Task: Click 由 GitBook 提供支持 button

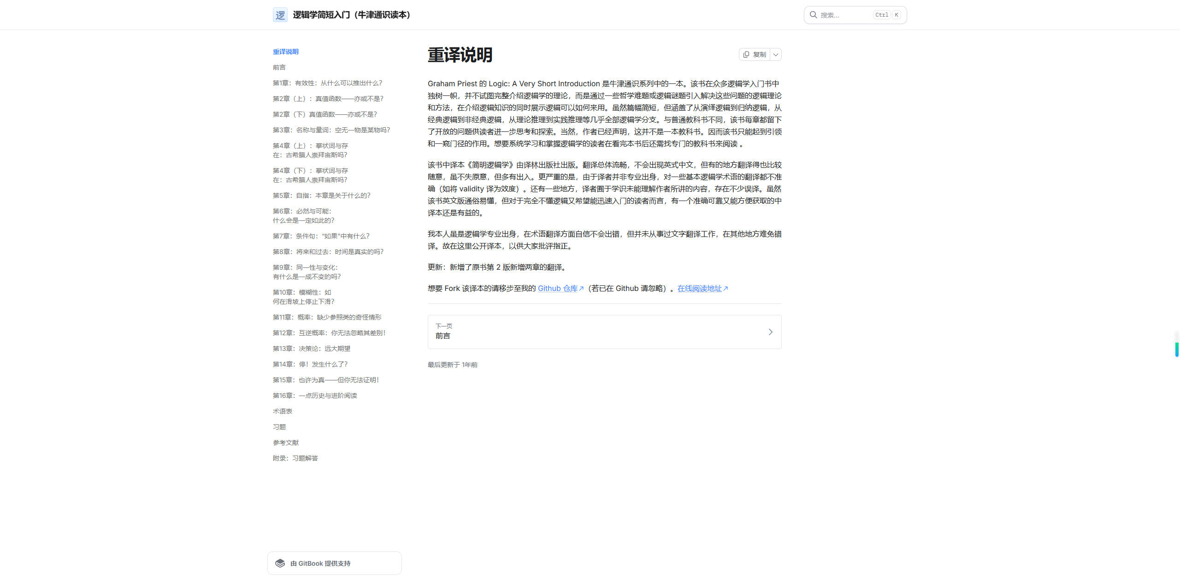Action: [334, 563]
